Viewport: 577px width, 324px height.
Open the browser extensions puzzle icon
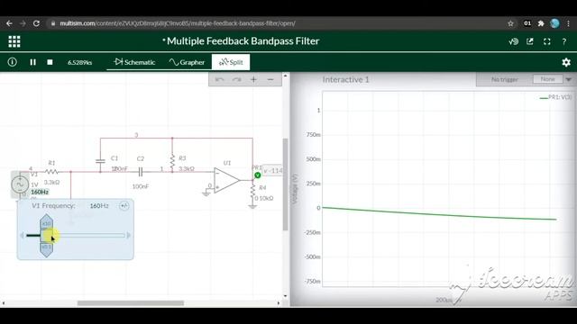[x=541, y=23]
